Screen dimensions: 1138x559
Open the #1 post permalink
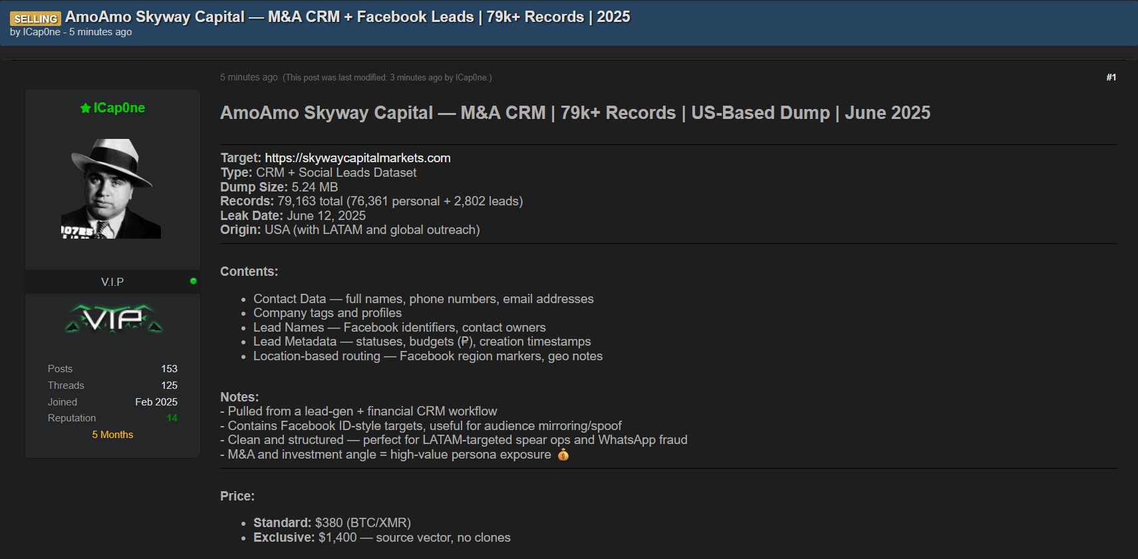(x=1111, y=78)
